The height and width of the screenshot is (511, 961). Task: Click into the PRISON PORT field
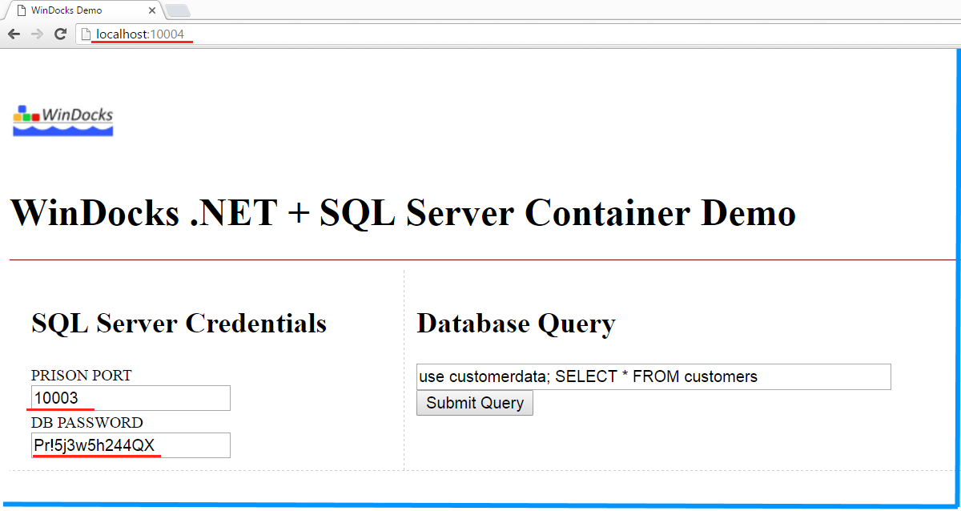click(131, 398)
